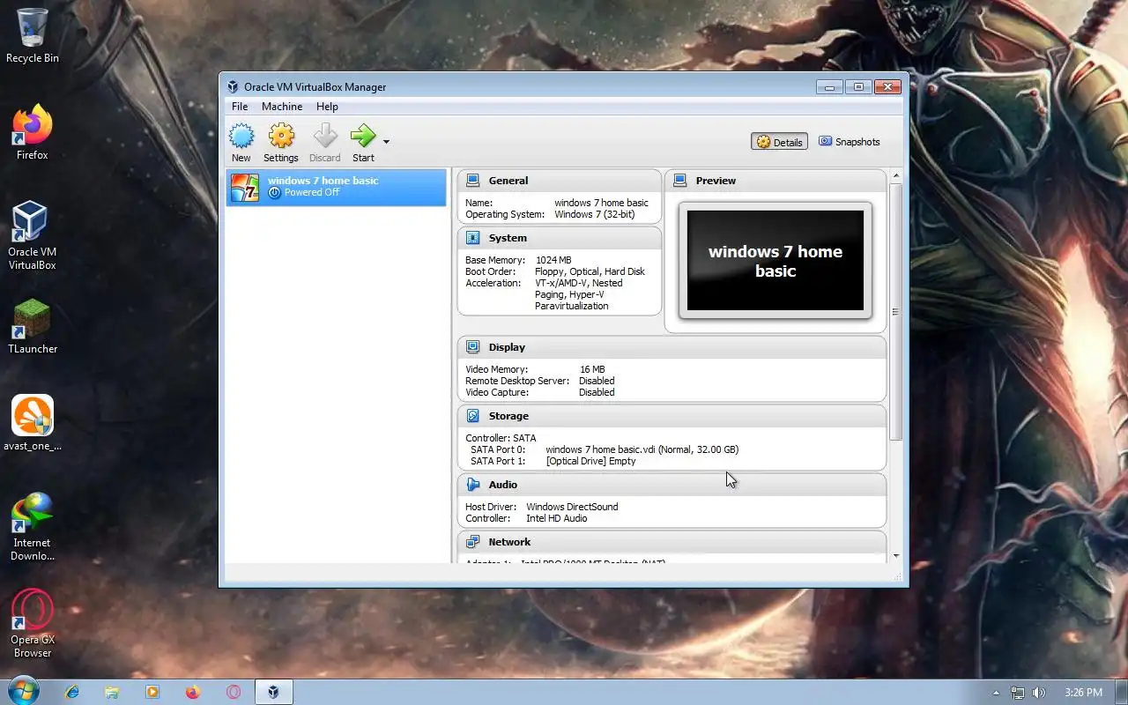
Task: Show hidden tray icons arrow
Action: 996,693
